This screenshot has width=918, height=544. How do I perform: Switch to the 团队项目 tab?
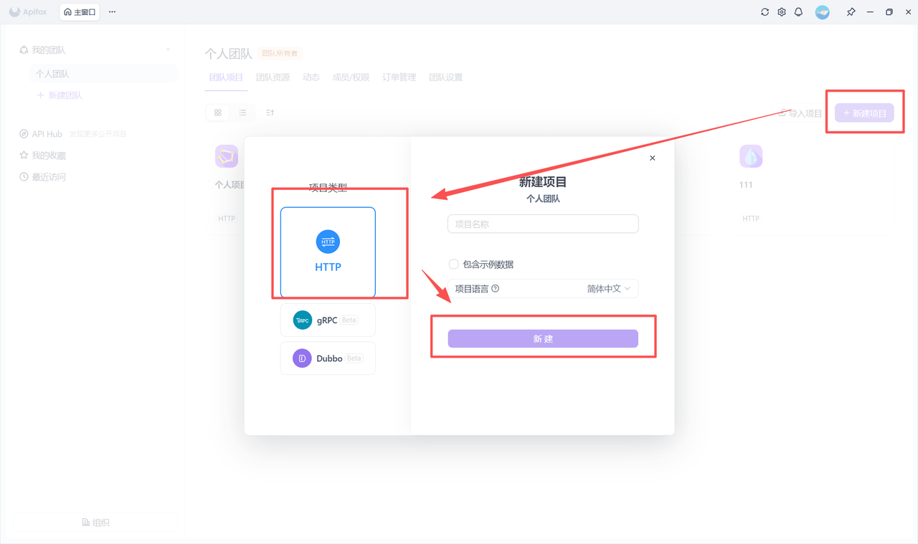tap(226, 77)
